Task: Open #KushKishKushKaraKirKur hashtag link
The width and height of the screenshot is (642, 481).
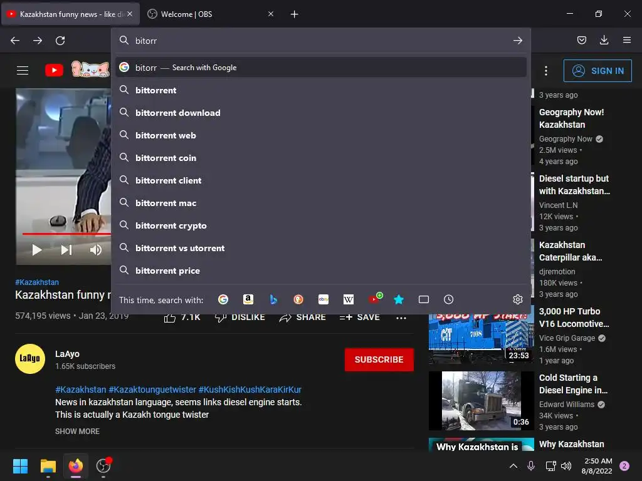Action: [250, 390]
